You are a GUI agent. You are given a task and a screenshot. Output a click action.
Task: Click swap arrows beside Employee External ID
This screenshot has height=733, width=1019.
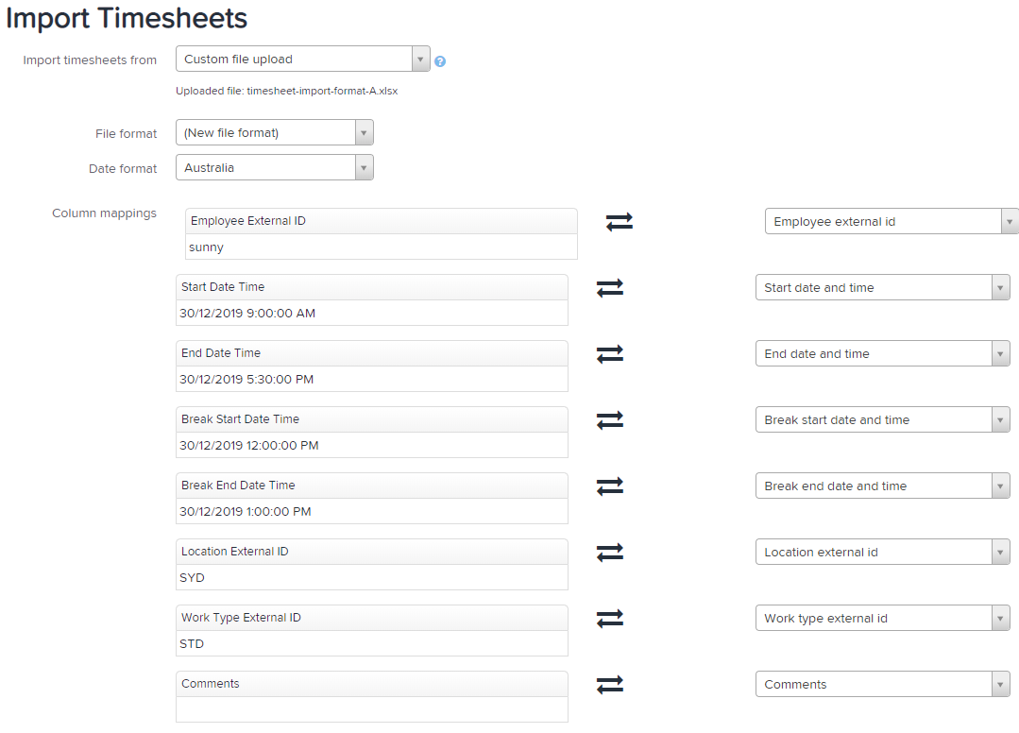pyautogui.click(x=620, y=222)
